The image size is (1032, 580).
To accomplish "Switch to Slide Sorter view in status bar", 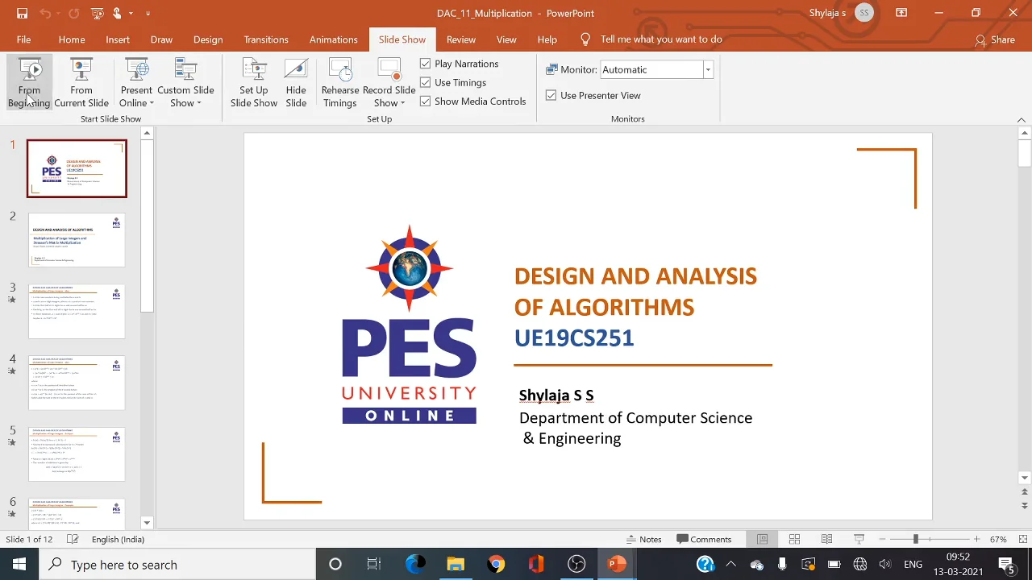I will 794,539.
